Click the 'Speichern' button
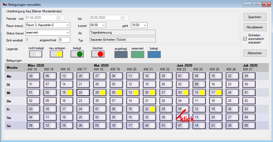 point(255,17)
